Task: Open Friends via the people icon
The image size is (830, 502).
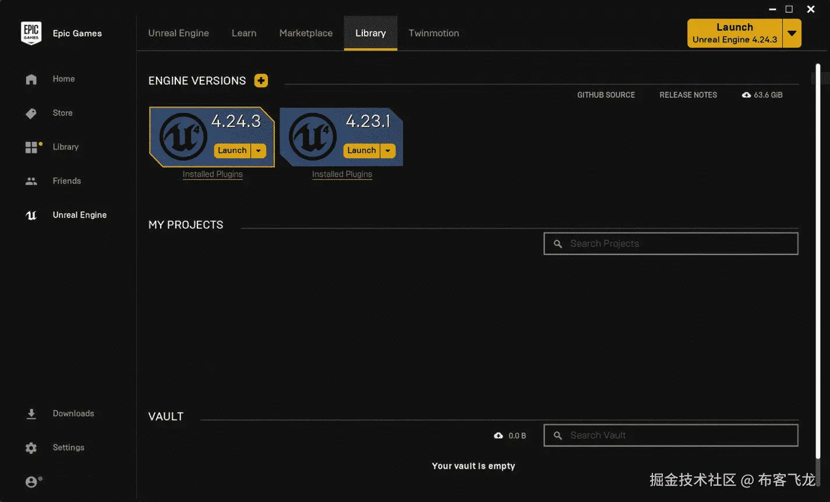Action: [x=31, y=181]
